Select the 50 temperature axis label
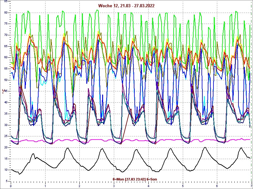The height and width of the screenshot is (189, 253). click(5, 80)
